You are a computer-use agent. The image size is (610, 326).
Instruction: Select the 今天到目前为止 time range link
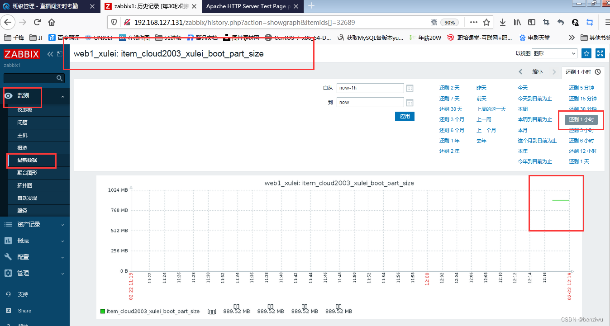pos(535,98)
